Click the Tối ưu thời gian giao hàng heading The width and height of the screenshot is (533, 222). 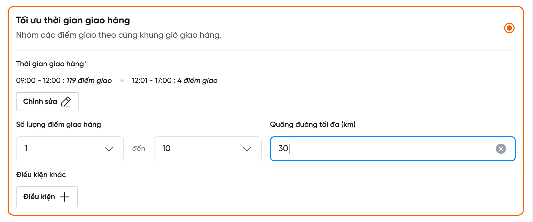click(73, 20)
